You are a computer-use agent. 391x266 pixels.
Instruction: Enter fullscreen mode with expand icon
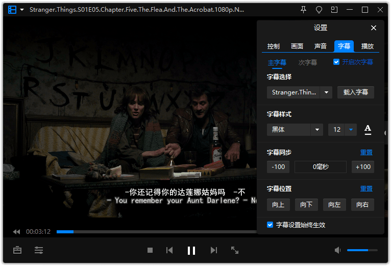click(235, 250)
